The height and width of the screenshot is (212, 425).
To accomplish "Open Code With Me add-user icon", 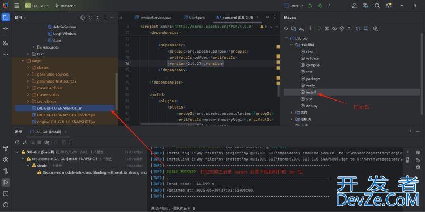I will [355, 6].
